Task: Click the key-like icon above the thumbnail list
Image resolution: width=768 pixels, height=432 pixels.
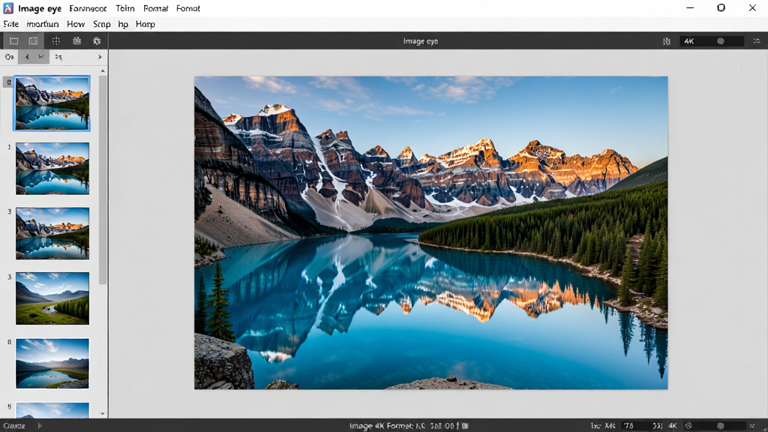Action: (9, 57)
